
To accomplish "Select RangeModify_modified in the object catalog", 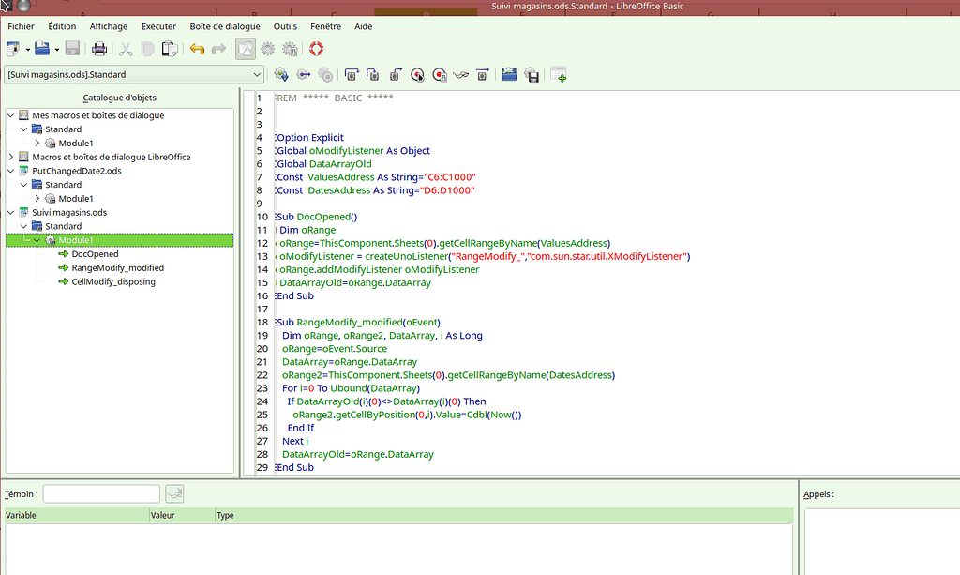I will (x=117, y=267).
